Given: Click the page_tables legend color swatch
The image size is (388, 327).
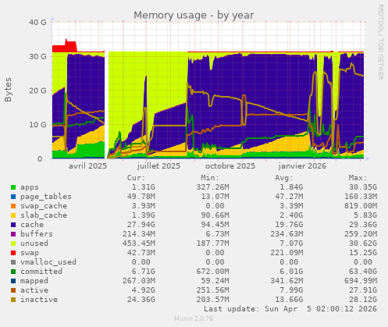Looking at the screenshot, I should point(13,197).
